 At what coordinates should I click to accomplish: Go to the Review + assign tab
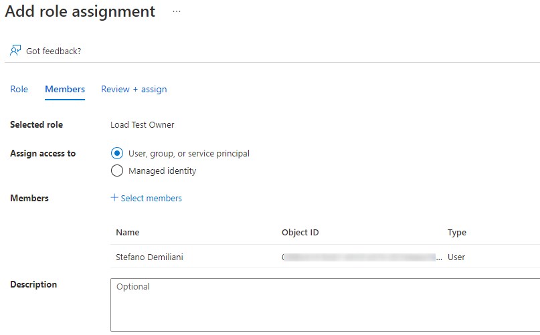(x=134, y=89)
